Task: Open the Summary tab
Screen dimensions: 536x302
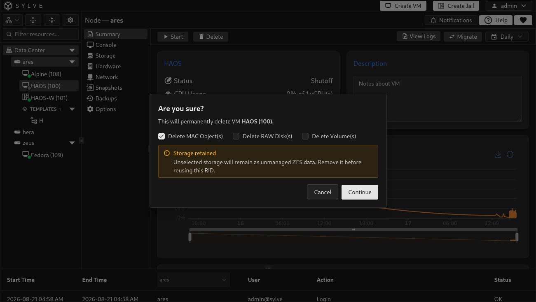Action: click(116, 34)
